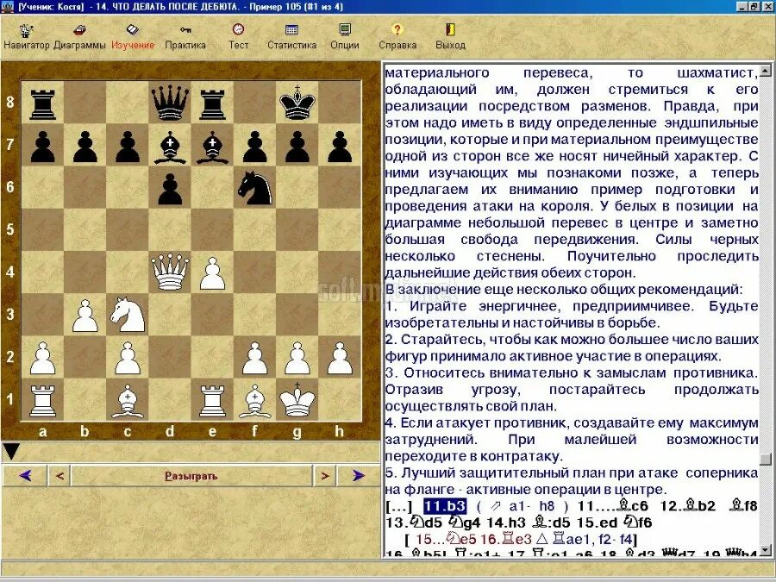Select the white pawn on e4

212,272
